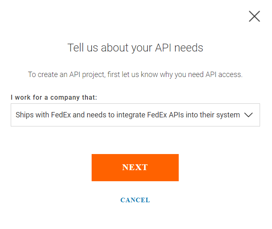Click the chevron beside 'Ships with FedEx' option
The image size is (272, 229).
tap(248, 115)
